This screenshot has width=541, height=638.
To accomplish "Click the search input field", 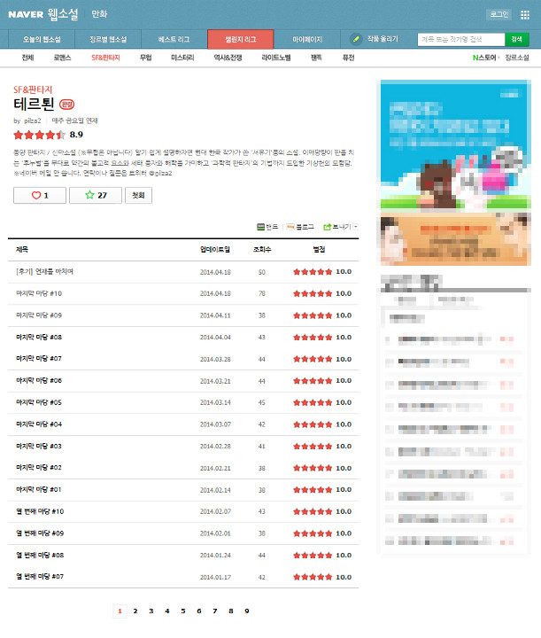I will 460,40.
